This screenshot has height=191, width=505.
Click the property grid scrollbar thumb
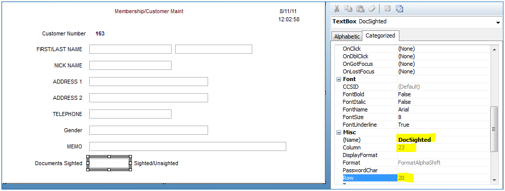(493, 129)
